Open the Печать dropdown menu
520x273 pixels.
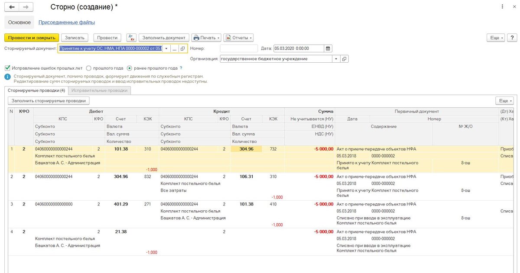(x=206, y=38)
